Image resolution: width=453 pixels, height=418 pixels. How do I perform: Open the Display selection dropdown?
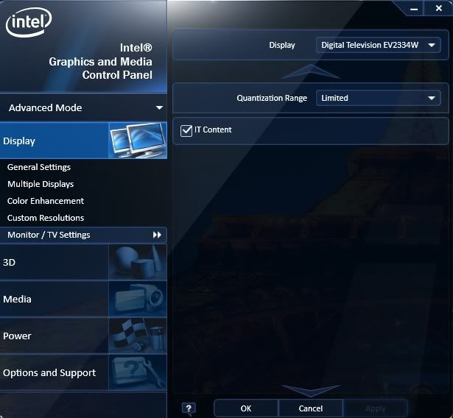click(x=379, y=45)
